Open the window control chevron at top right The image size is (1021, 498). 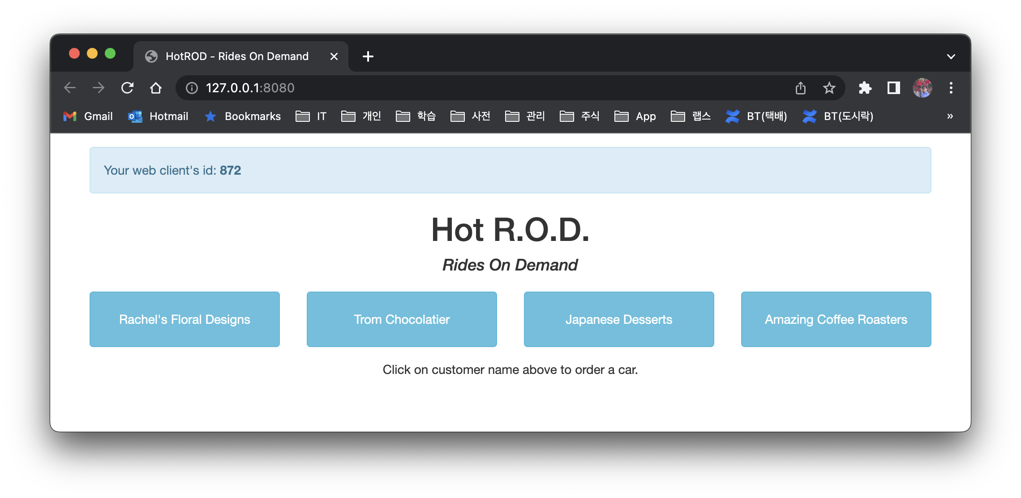(x=951, y=56)
